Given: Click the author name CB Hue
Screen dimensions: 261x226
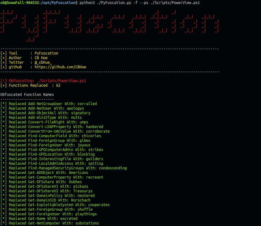Looking at the screenshot, I should (x=41, y=58).
